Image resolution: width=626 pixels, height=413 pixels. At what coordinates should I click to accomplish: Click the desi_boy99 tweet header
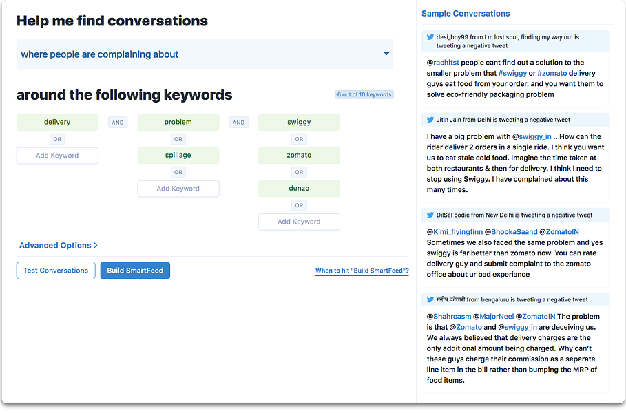(x=516, y=41)
